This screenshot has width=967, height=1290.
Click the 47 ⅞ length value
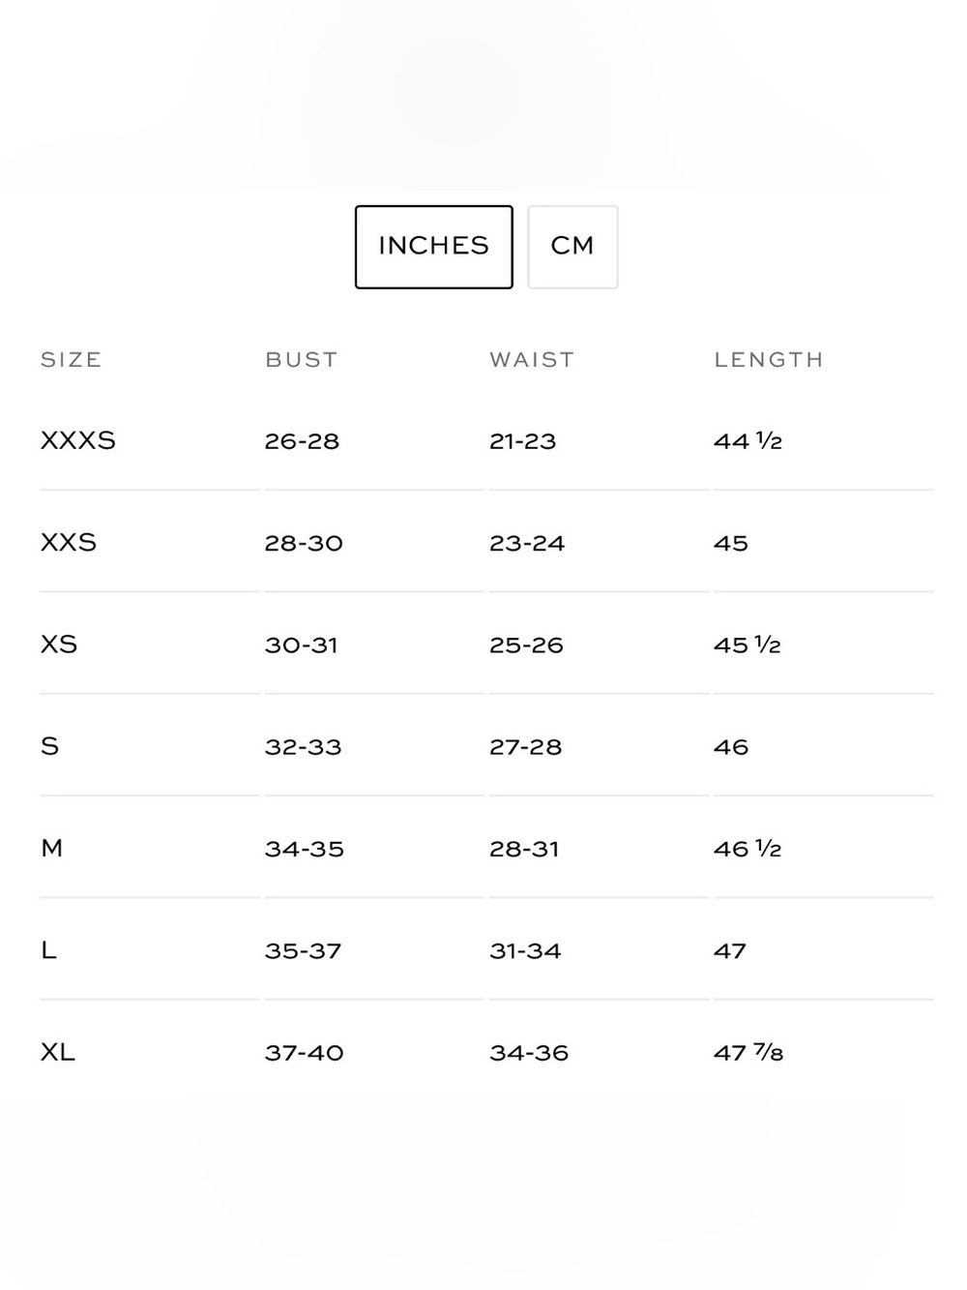pyautogui.click(x=748, y=1052)
